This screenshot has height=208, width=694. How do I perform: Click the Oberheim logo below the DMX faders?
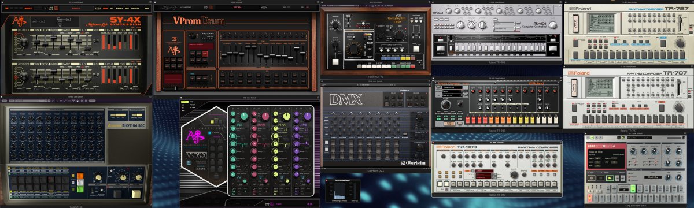coord(413,162)
